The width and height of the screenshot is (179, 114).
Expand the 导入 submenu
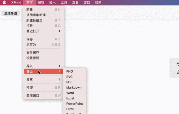(43, 66)
